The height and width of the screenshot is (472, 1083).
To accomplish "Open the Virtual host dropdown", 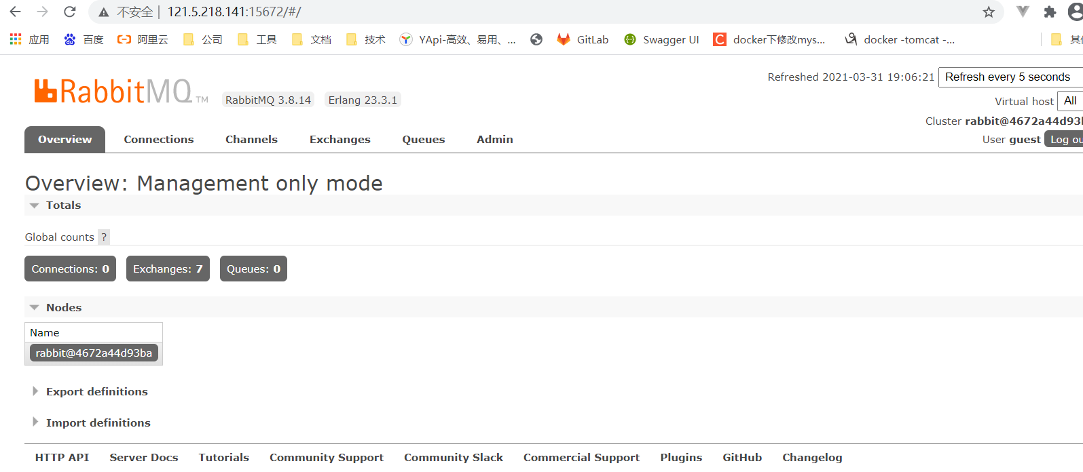I will [1070, 100].
